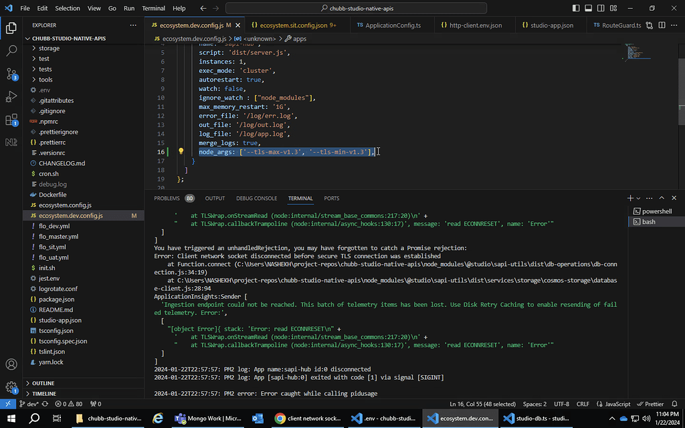Click the CRLF end-of-line status item
Image resolution: width=685 pixels, height=428 pixels.
[x=583, y=404]
